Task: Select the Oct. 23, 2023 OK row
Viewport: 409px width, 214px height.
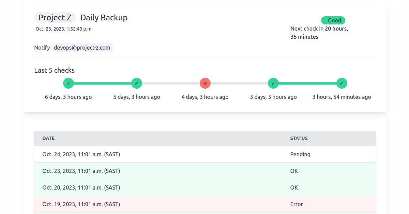Action: 205,171
